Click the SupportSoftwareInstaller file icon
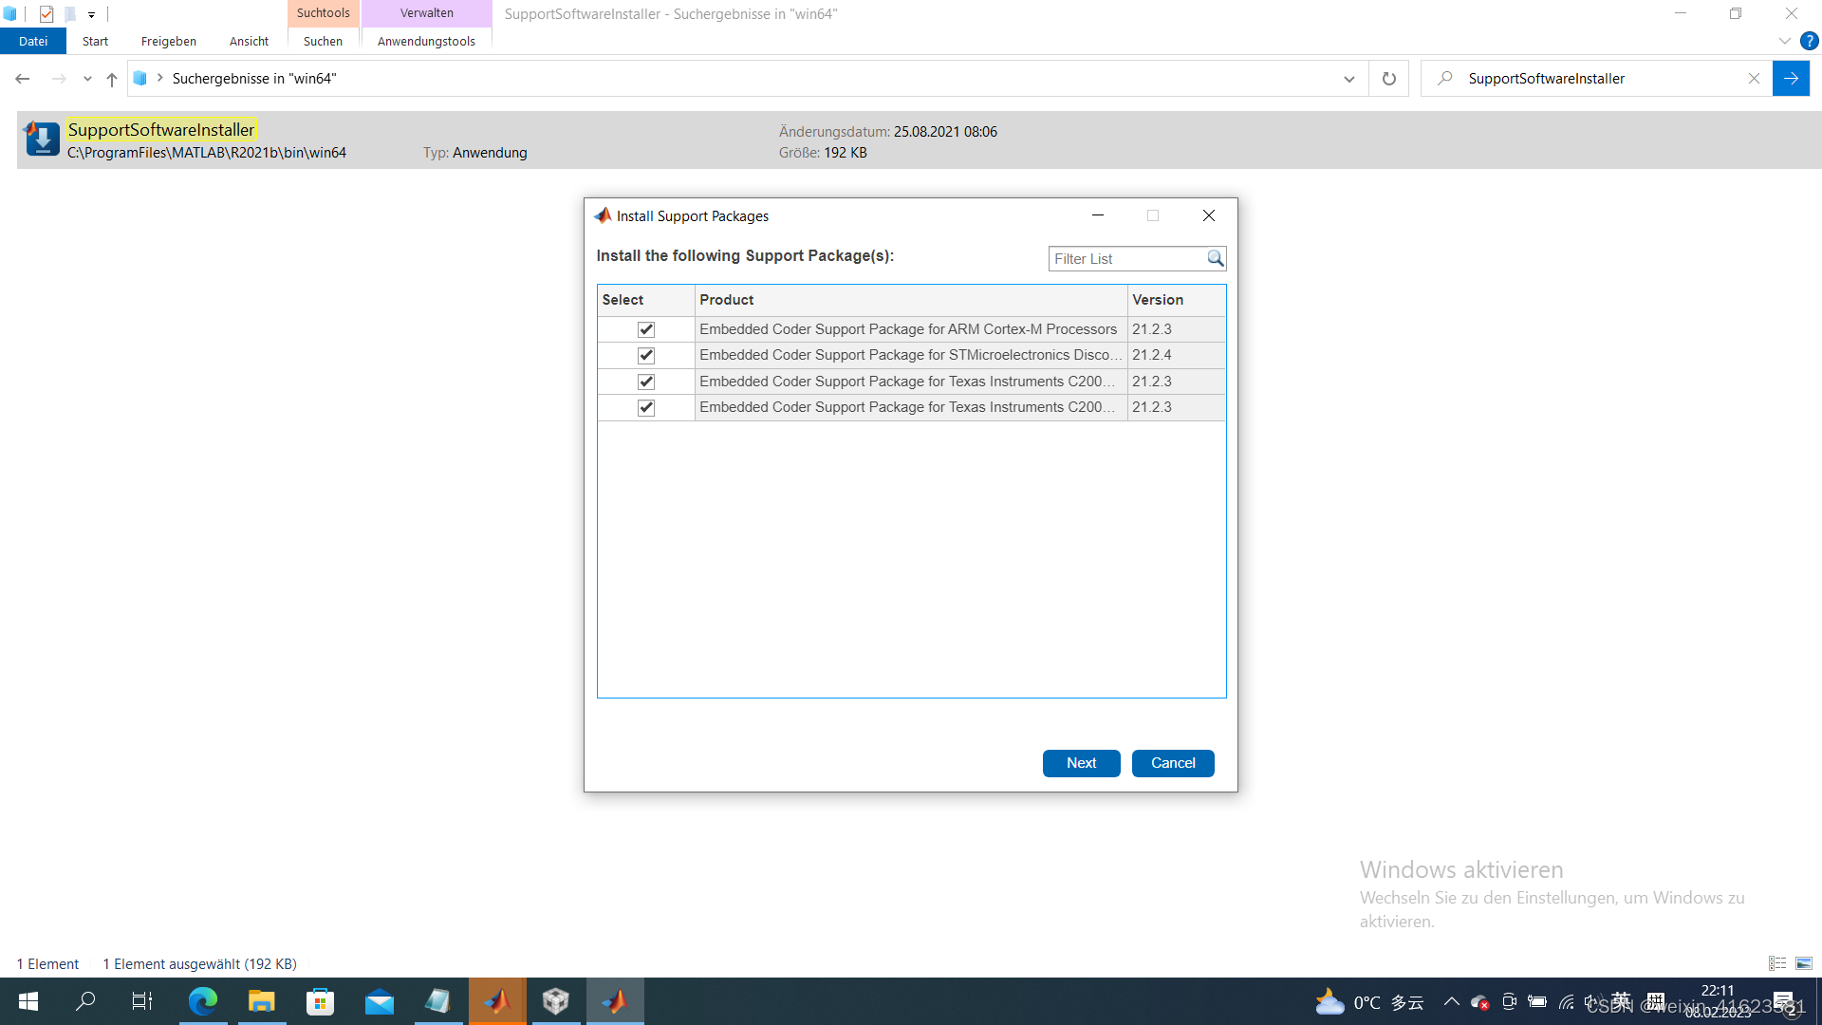 tap(42, 140)
